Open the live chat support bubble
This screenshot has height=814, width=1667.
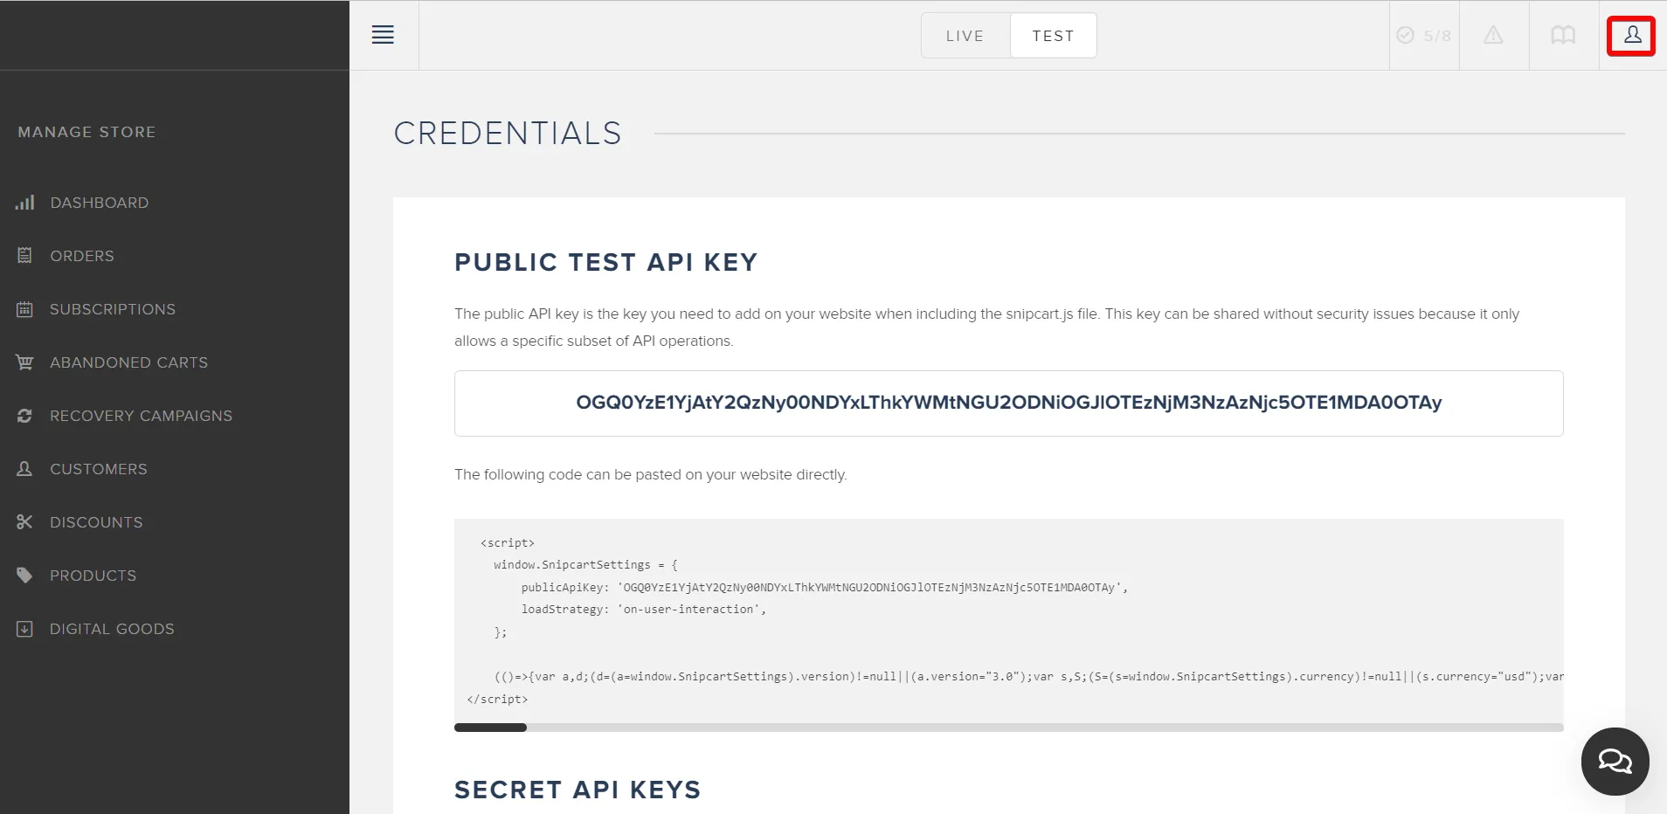point(1615,762)
